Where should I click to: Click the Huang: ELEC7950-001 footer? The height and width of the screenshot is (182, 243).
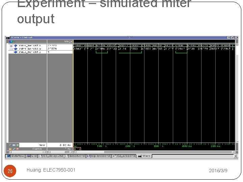coord(51,170)
